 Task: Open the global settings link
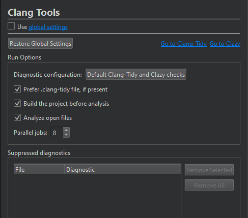[48, 27]
